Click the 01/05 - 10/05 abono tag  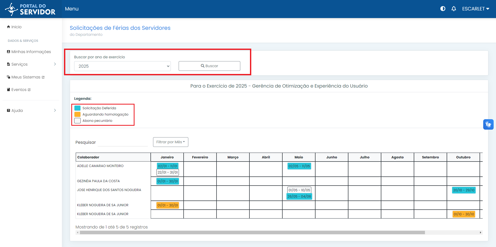[299, 190]
